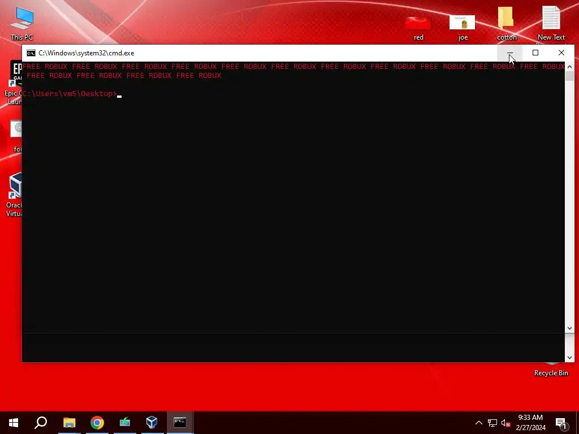Select the joe desktop file icon
This screenshot has height=434, width=579.
(463, 28)
